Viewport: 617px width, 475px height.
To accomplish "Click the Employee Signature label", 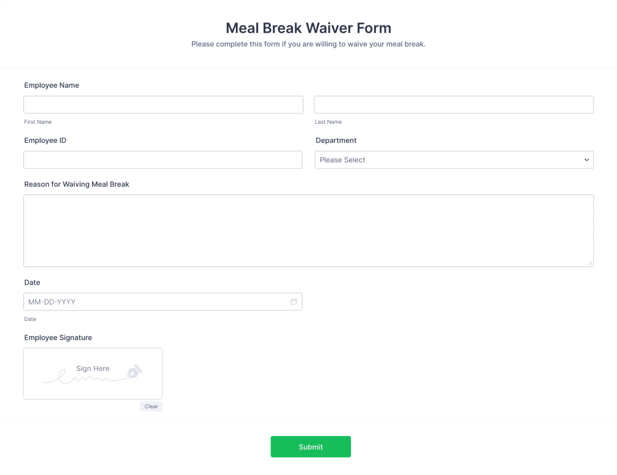I will (58, 337).
